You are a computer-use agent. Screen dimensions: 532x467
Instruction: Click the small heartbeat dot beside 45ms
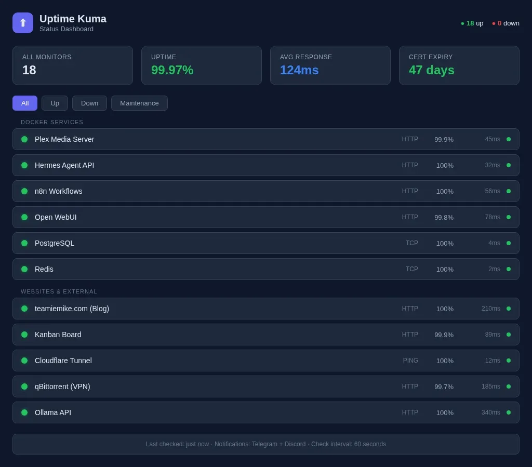click(509, 139)
